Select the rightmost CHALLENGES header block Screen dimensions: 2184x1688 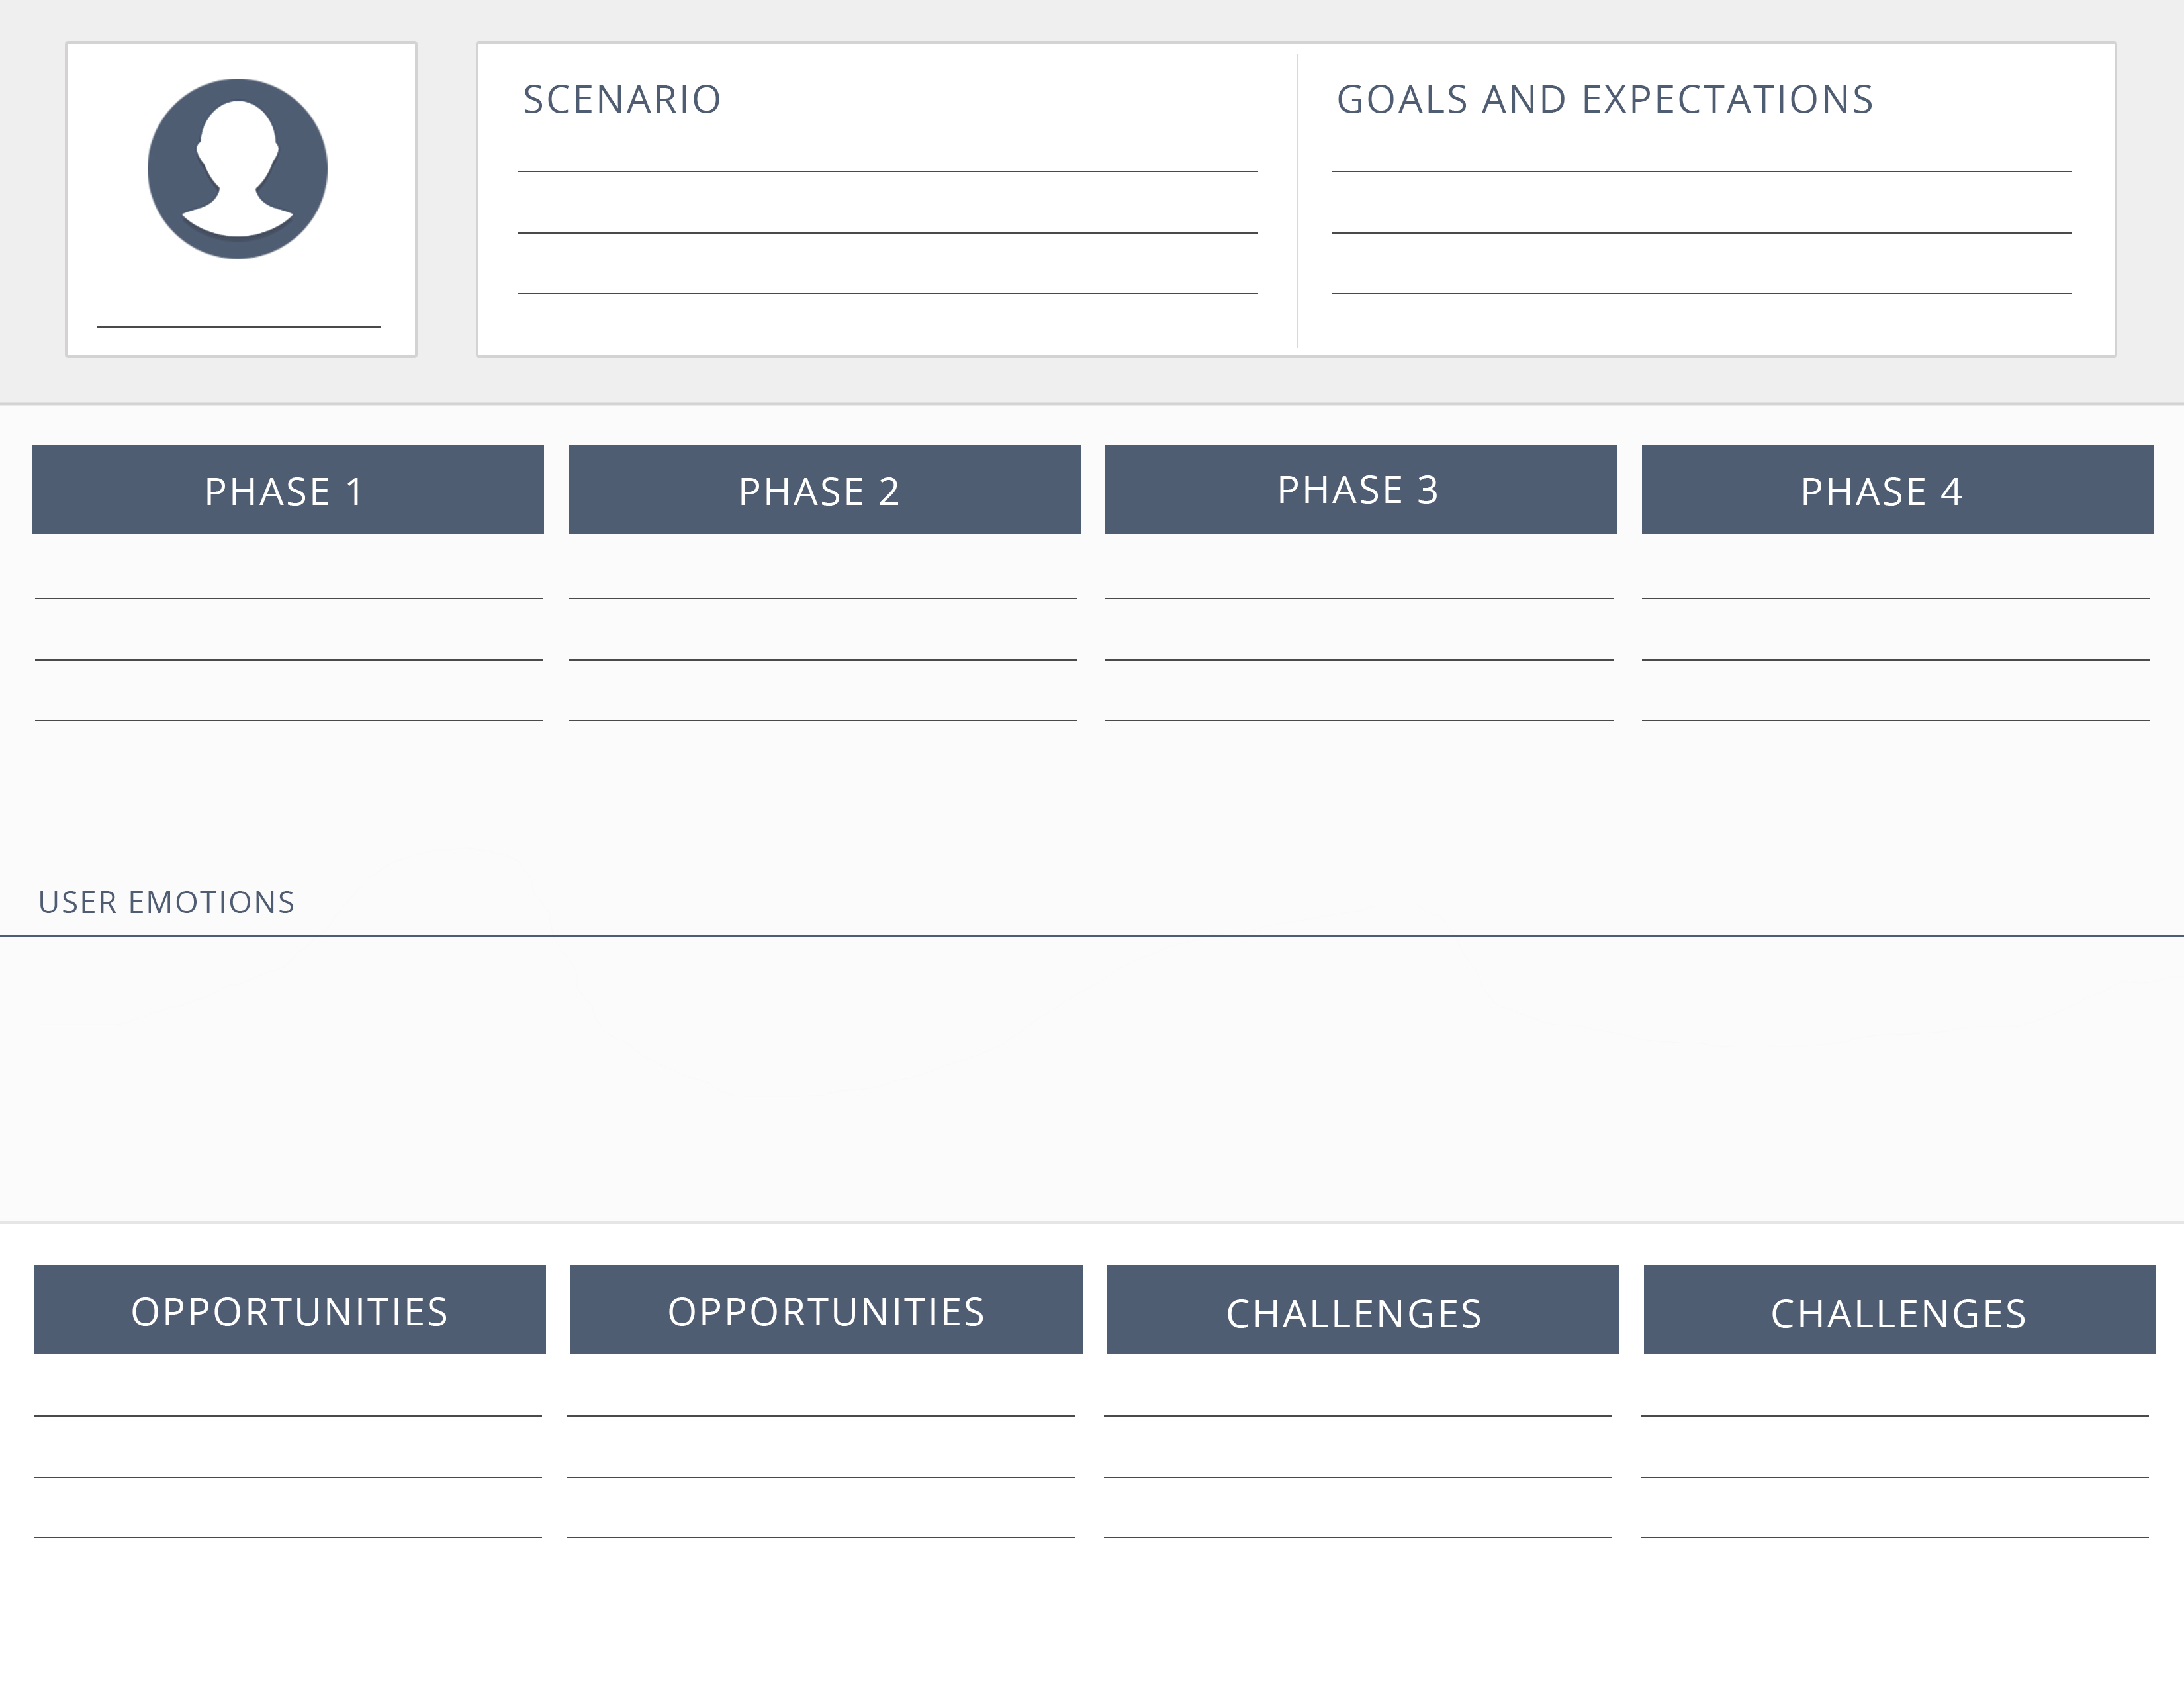1899,1310
